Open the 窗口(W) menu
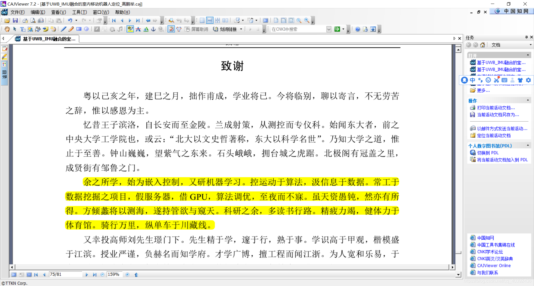534x286 pixels. click(101, 12)
